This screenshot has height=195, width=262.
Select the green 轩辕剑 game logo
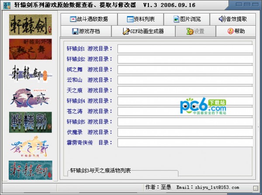click(31, 122)
